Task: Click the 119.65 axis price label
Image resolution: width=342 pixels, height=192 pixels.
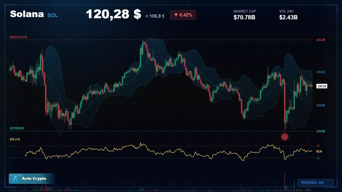Action: [x=321, y=105]
